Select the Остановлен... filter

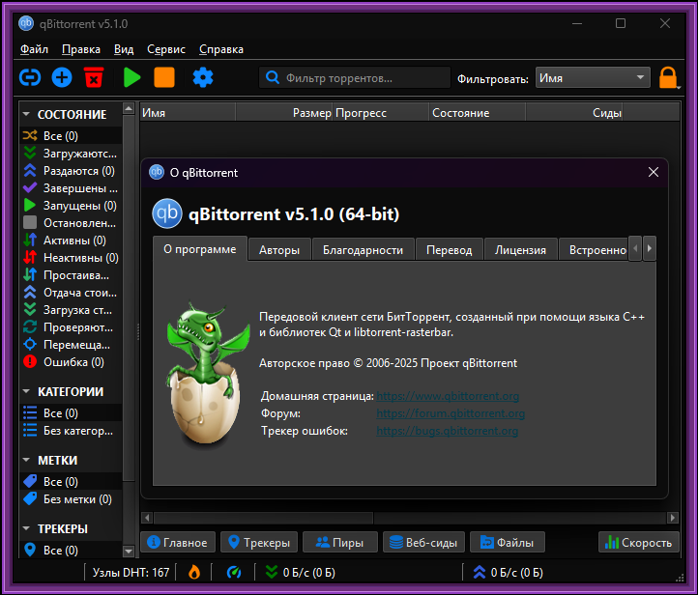coord(71,223)
